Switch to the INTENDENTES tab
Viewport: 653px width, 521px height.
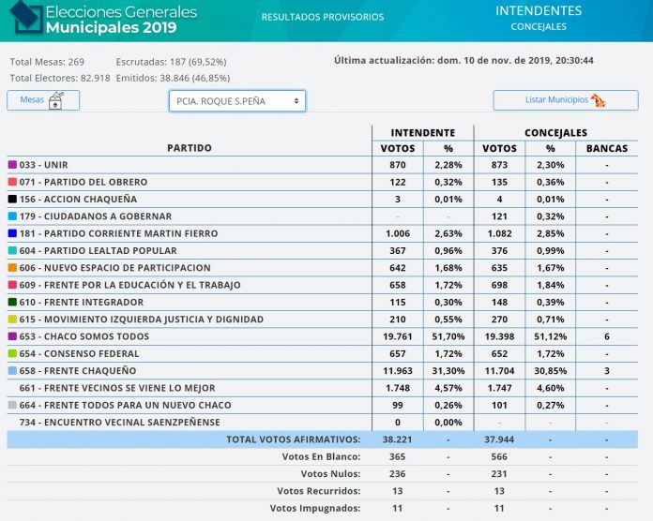point(539,10)
